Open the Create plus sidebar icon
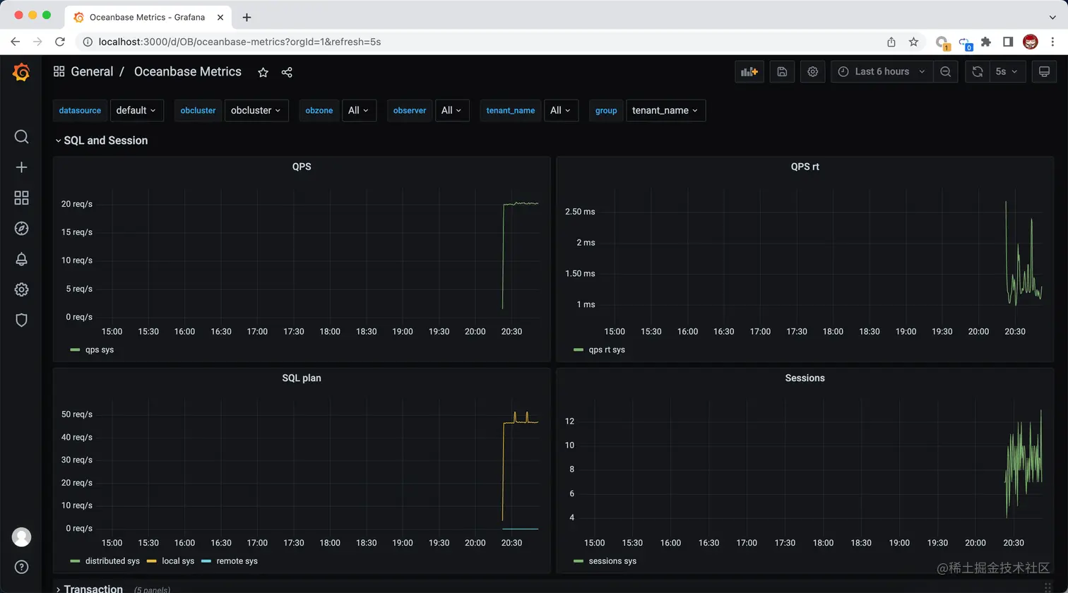 [21, 167]
